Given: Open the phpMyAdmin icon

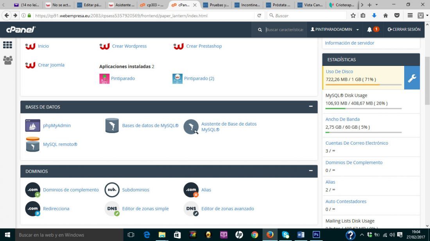Looking at the screenshot, I should tap(32, 126).
